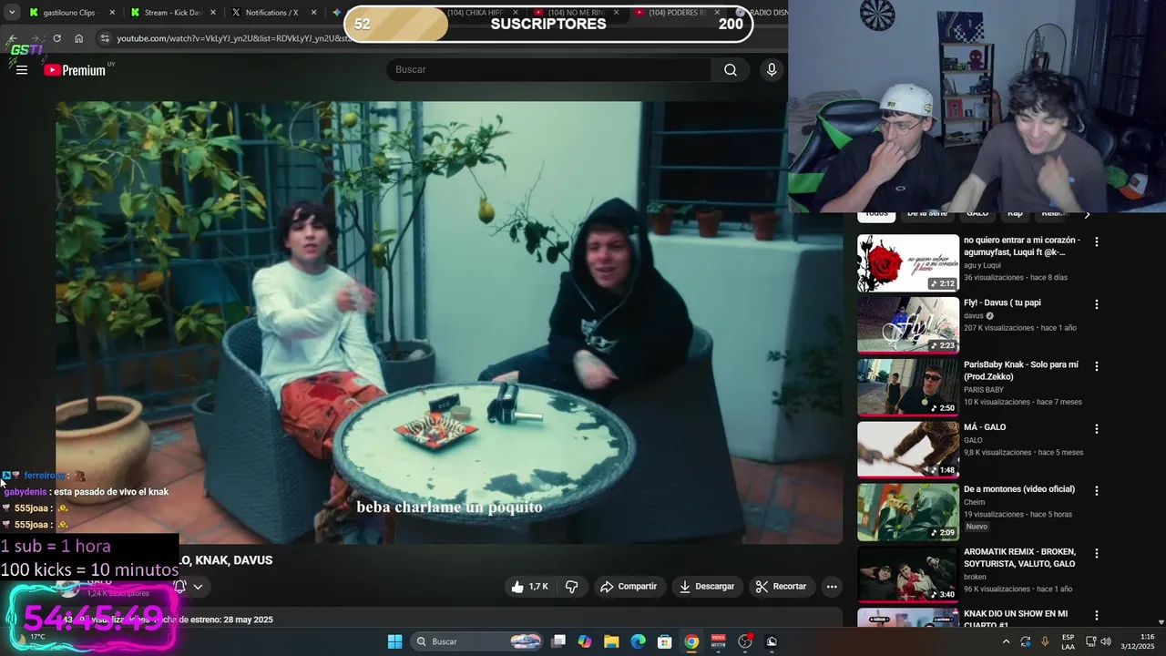
Task: Open 'AROMATIK REMIX - BROKEN' video title
Action: (x=1019, y=558)
